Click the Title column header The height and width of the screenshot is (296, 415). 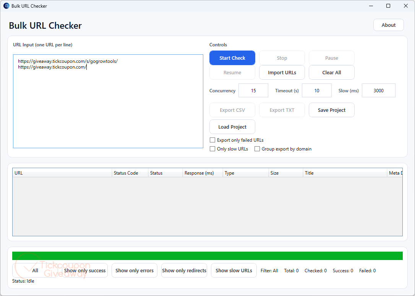tap(345, 173)
